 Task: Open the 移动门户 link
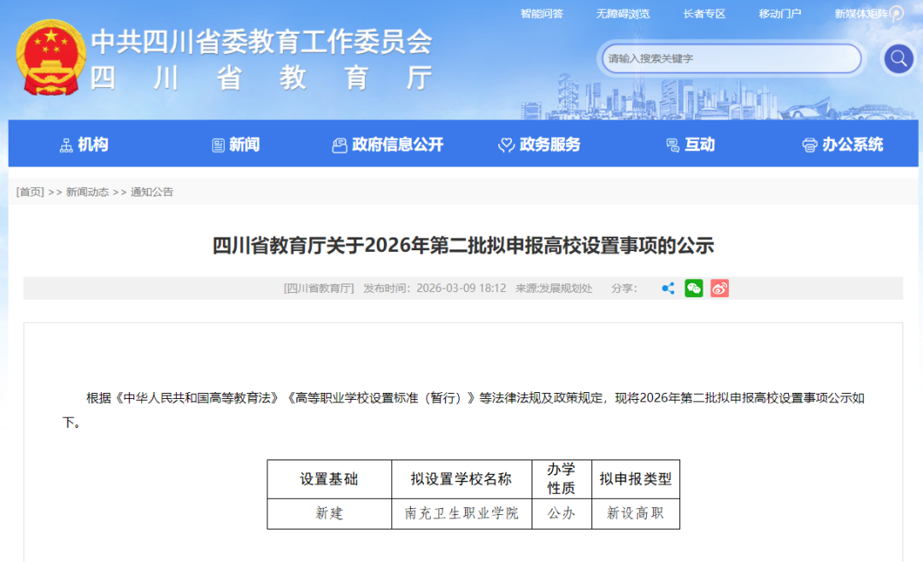(779, 14)
